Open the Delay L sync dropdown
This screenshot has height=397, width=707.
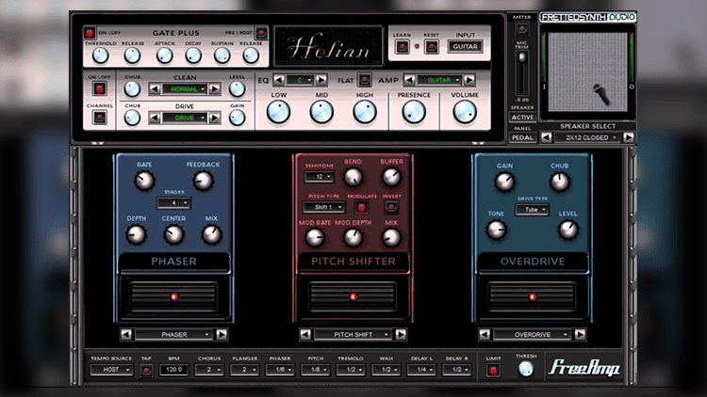421,370
